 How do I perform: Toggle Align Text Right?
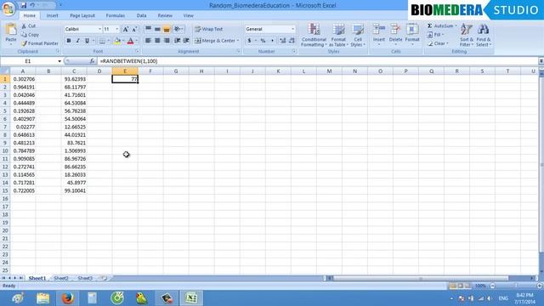point(167,41)
